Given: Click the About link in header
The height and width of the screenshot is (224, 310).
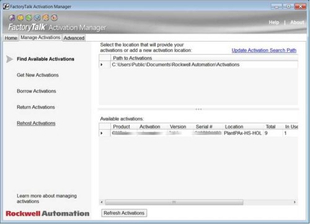Looking at the screenshot, I should point(297,22).
